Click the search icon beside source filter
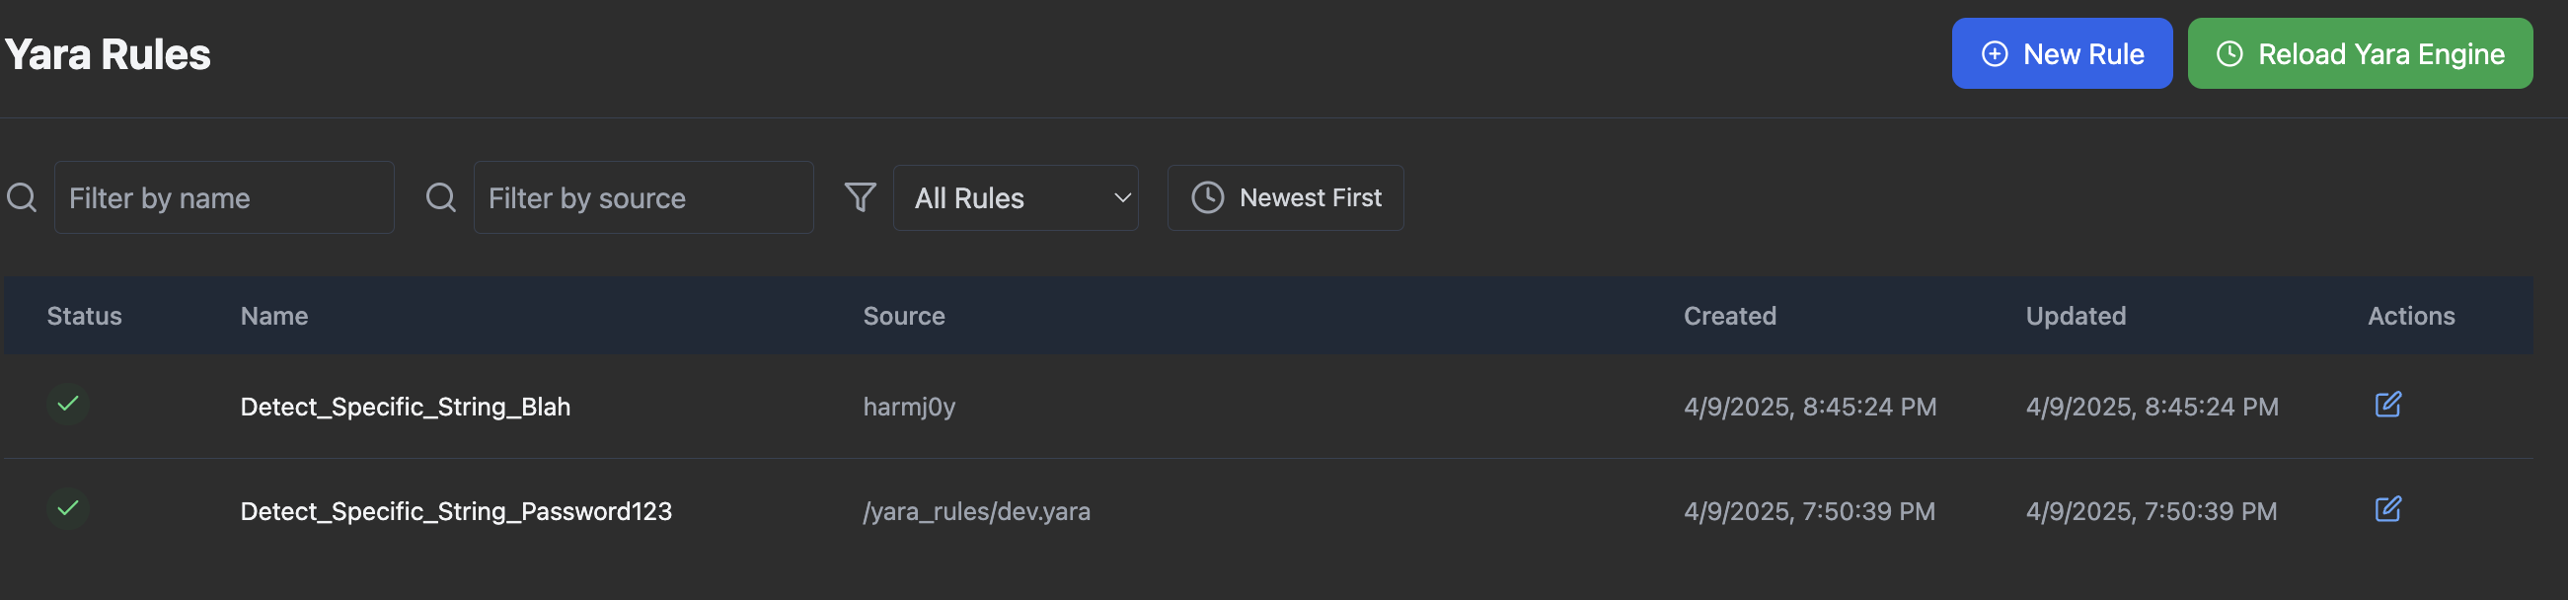 440,197
